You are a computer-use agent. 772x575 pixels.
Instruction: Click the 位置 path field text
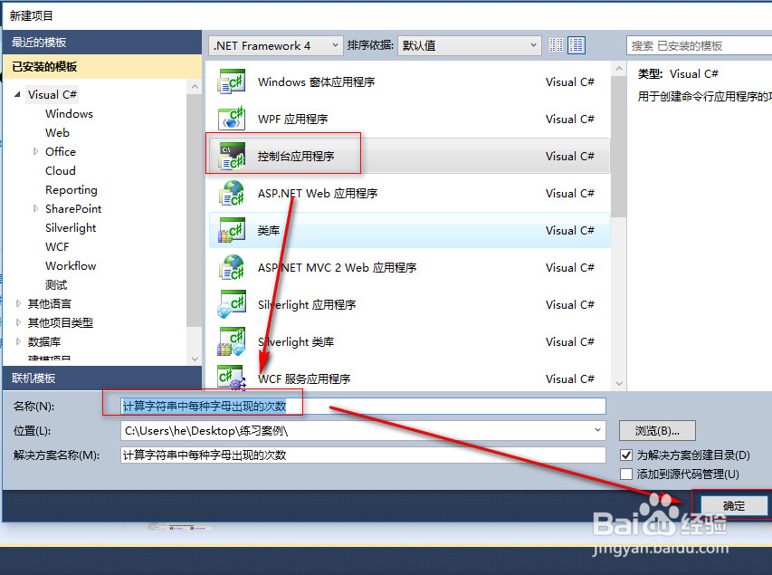(x=206, y=431)
